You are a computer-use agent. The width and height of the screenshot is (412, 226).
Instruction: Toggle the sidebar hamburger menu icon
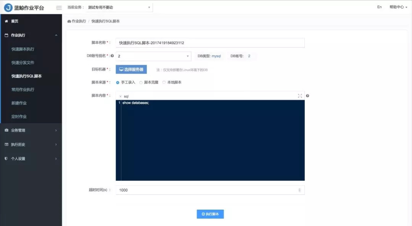tap(59, 8)
